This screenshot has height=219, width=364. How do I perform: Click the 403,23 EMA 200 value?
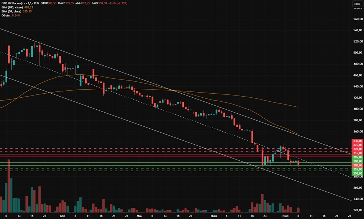point(29,7)
